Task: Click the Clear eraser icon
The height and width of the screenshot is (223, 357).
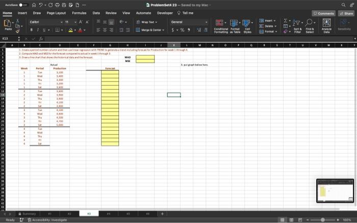Action: [286, 32]
